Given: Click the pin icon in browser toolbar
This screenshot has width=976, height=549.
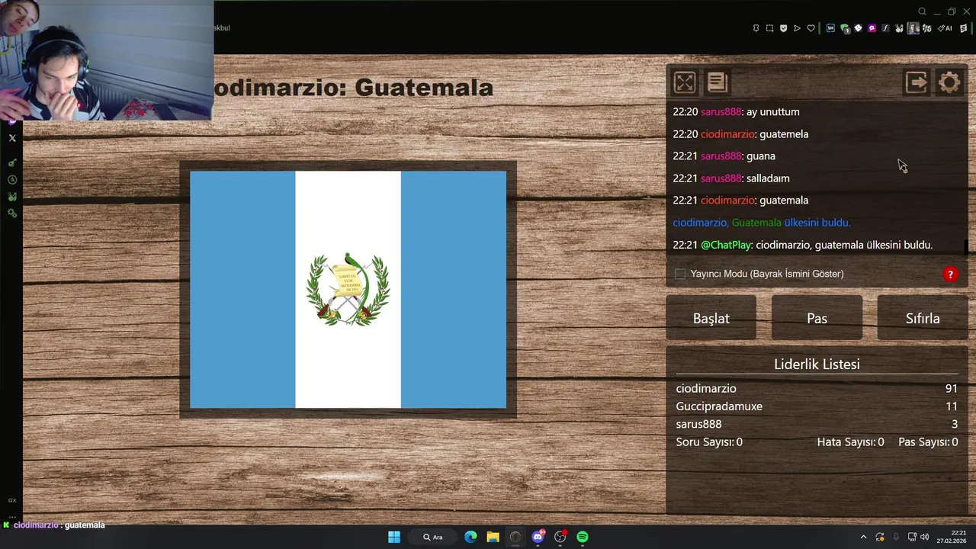Looking at the screenshot, I should [756, 28].
